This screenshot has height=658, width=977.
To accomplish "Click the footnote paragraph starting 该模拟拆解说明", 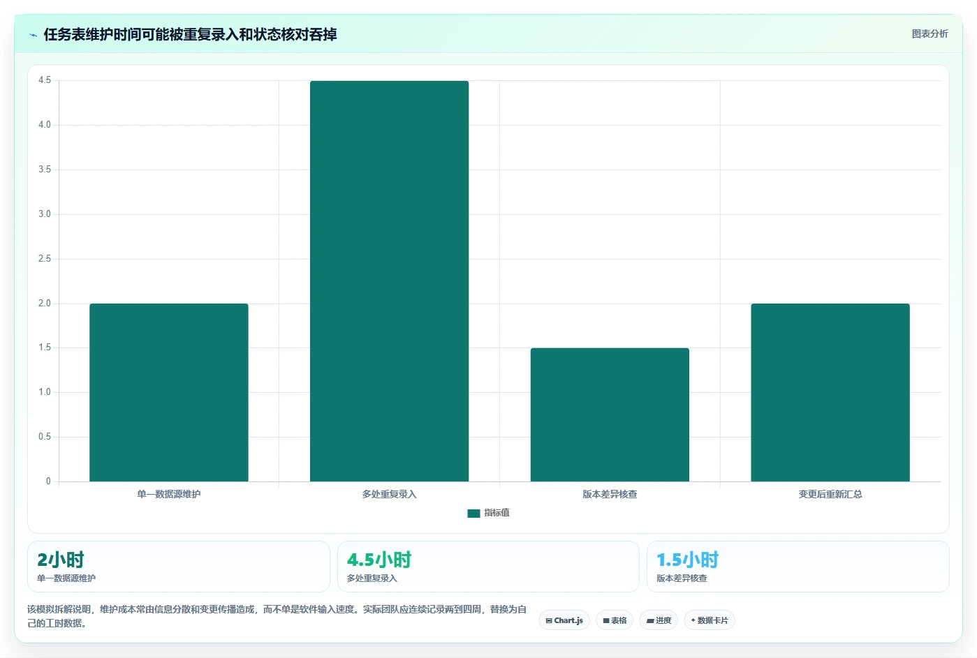I will coord(277,616).
